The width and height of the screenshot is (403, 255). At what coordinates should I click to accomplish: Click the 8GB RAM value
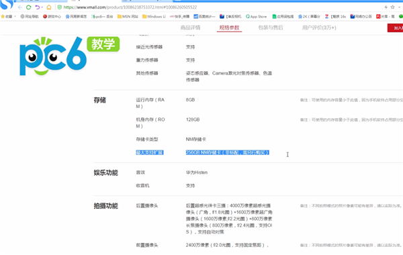tap(191, 99)
